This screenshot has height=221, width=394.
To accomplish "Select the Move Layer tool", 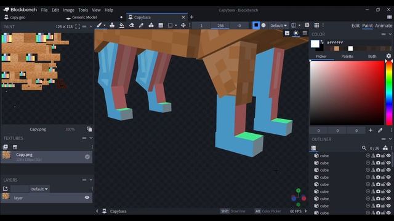I will click(183, 25).
